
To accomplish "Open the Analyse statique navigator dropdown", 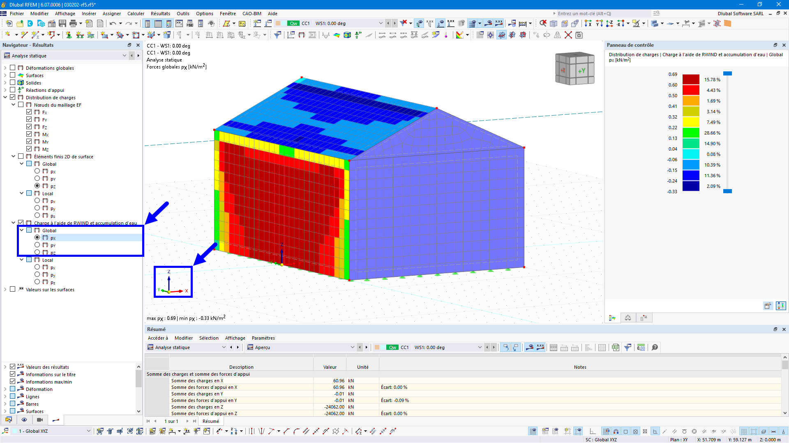I will [x=124, y=56].
